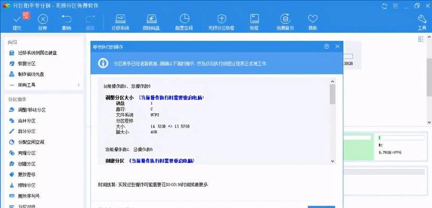Select the 5.78GB partition block in the disk map
Viewport: 432px width, 208px height.
[401, 147]
